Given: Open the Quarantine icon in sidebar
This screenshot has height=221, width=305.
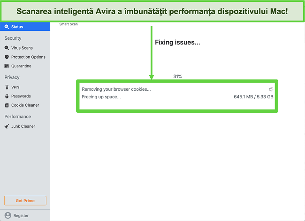Looking at the screenshot, I should [x=7, y=66].
